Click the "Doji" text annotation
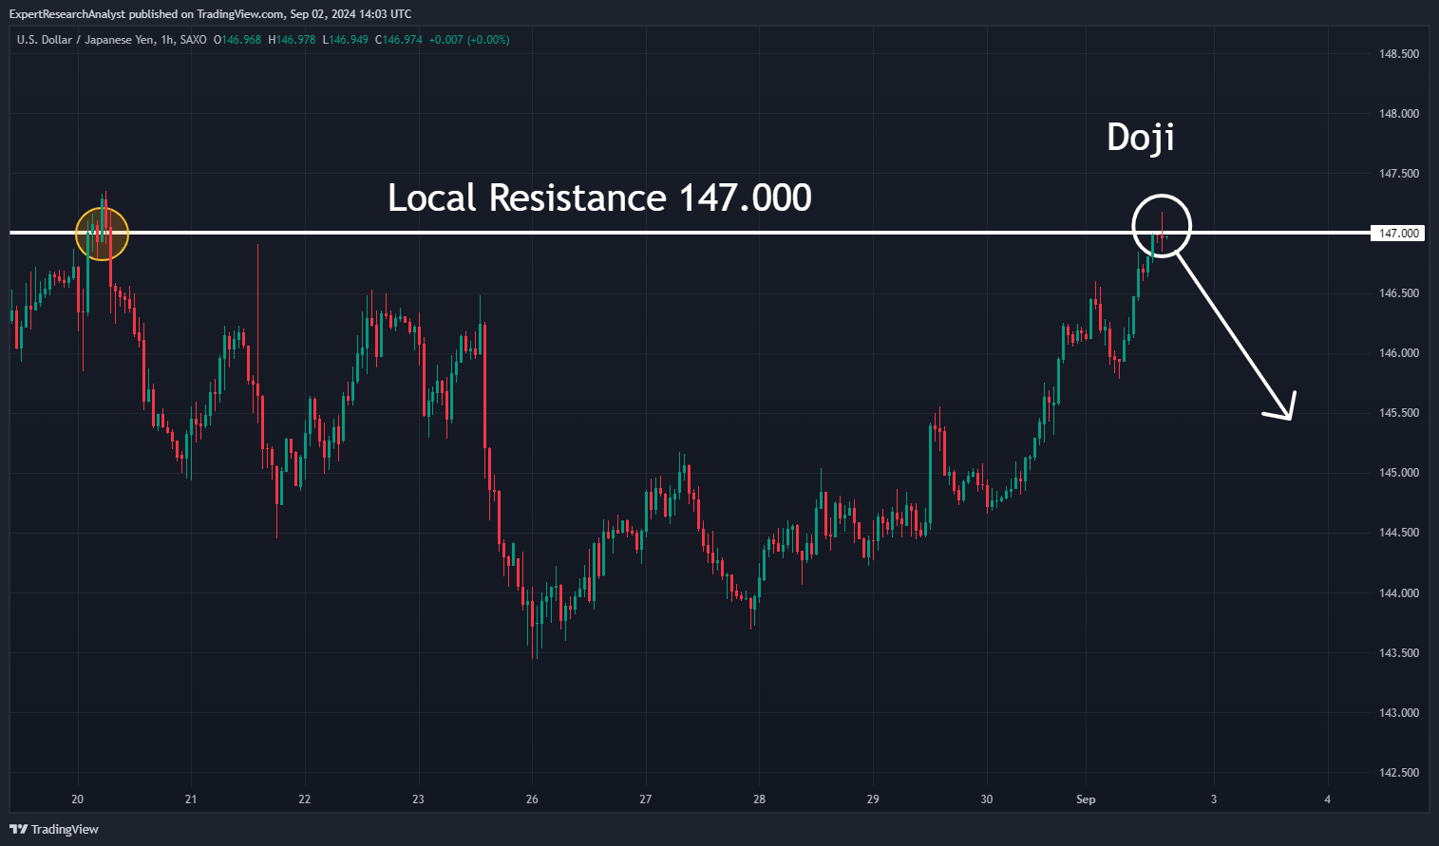The height and width of the screenshot is (846, 1439). [x=1141, y=138]
